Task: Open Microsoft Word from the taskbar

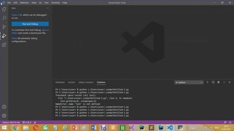Action: tap(94, 128)
